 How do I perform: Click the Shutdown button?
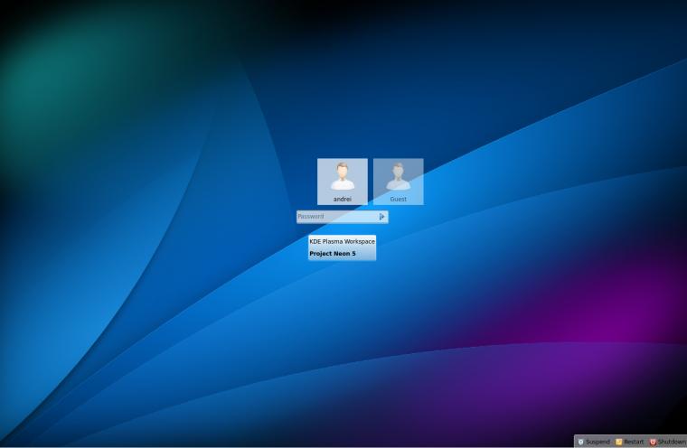(667, 442)
